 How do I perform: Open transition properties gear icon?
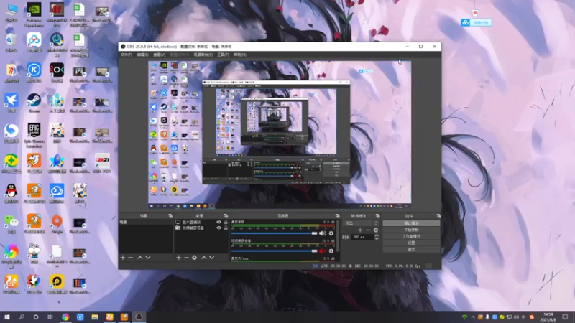pos(375,230)
